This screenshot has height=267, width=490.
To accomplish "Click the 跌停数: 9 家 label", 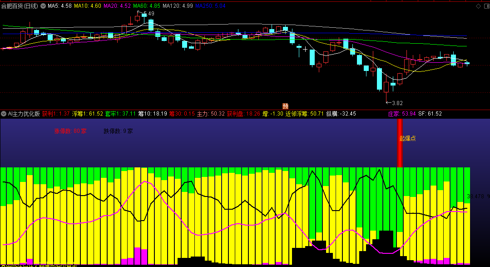I will click(118, 131).
